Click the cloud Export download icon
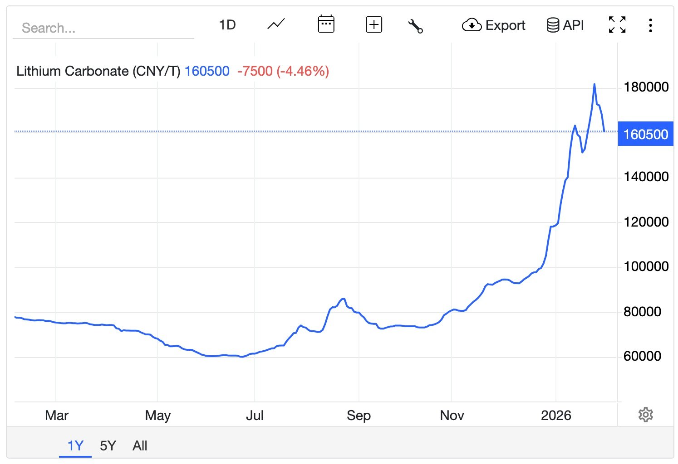Viewport: 678px width, 464px height. (x=472, y=25)
